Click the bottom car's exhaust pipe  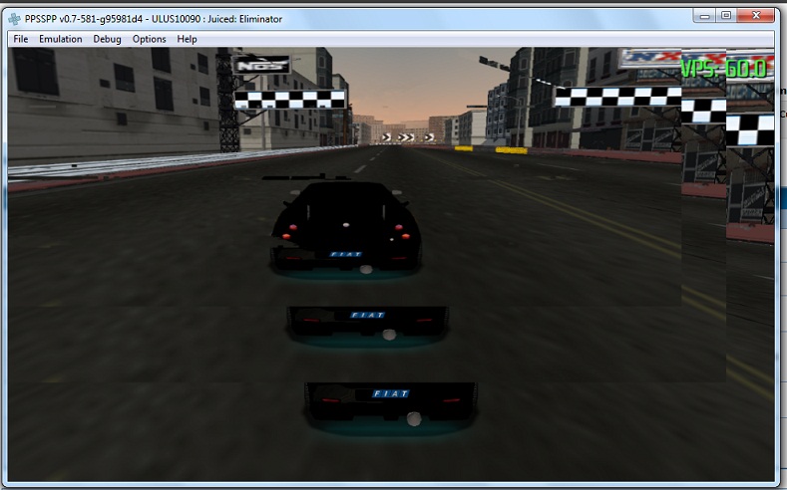[412, 421]
